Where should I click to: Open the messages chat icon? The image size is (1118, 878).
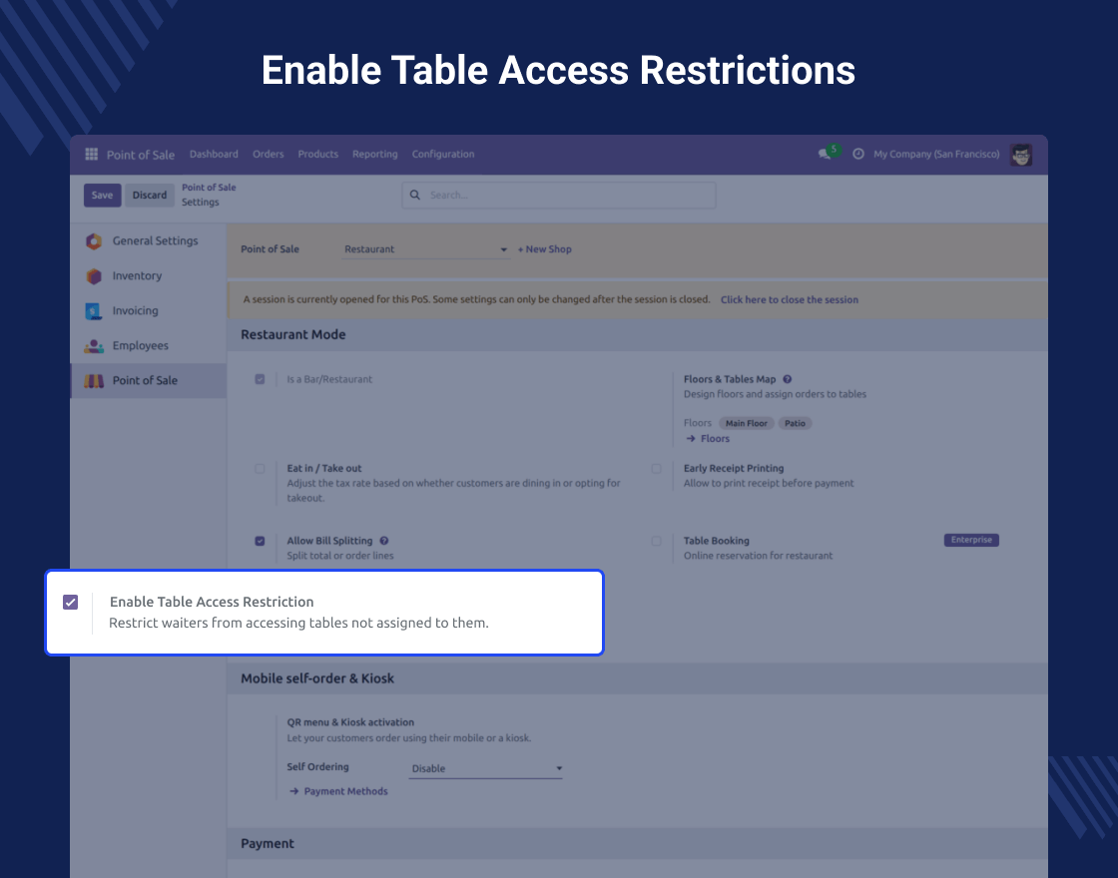point(827,154)
